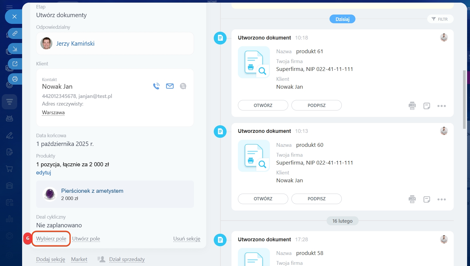Click Jerzy Kamiński's avatar photo
470x266 pixels.
click(x=46, y=43)
